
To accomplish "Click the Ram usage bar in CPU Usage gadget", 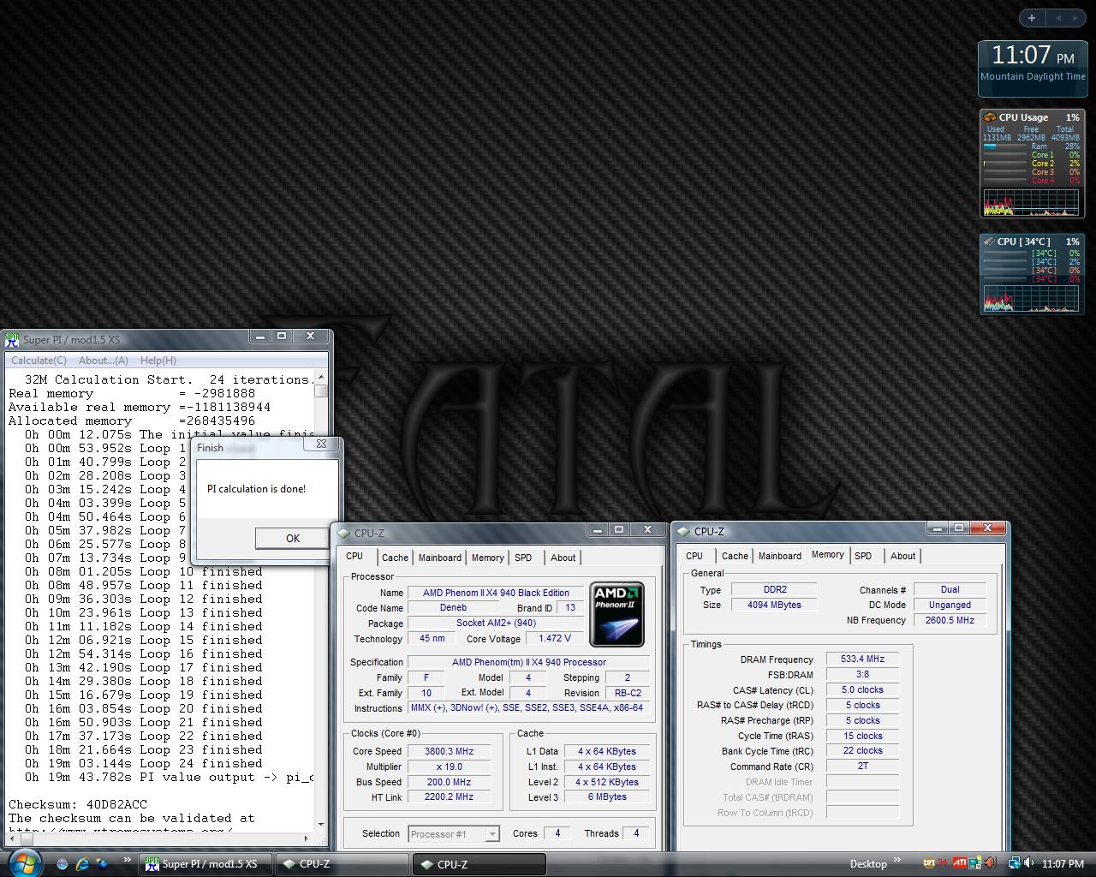I will pos(1005,146).
